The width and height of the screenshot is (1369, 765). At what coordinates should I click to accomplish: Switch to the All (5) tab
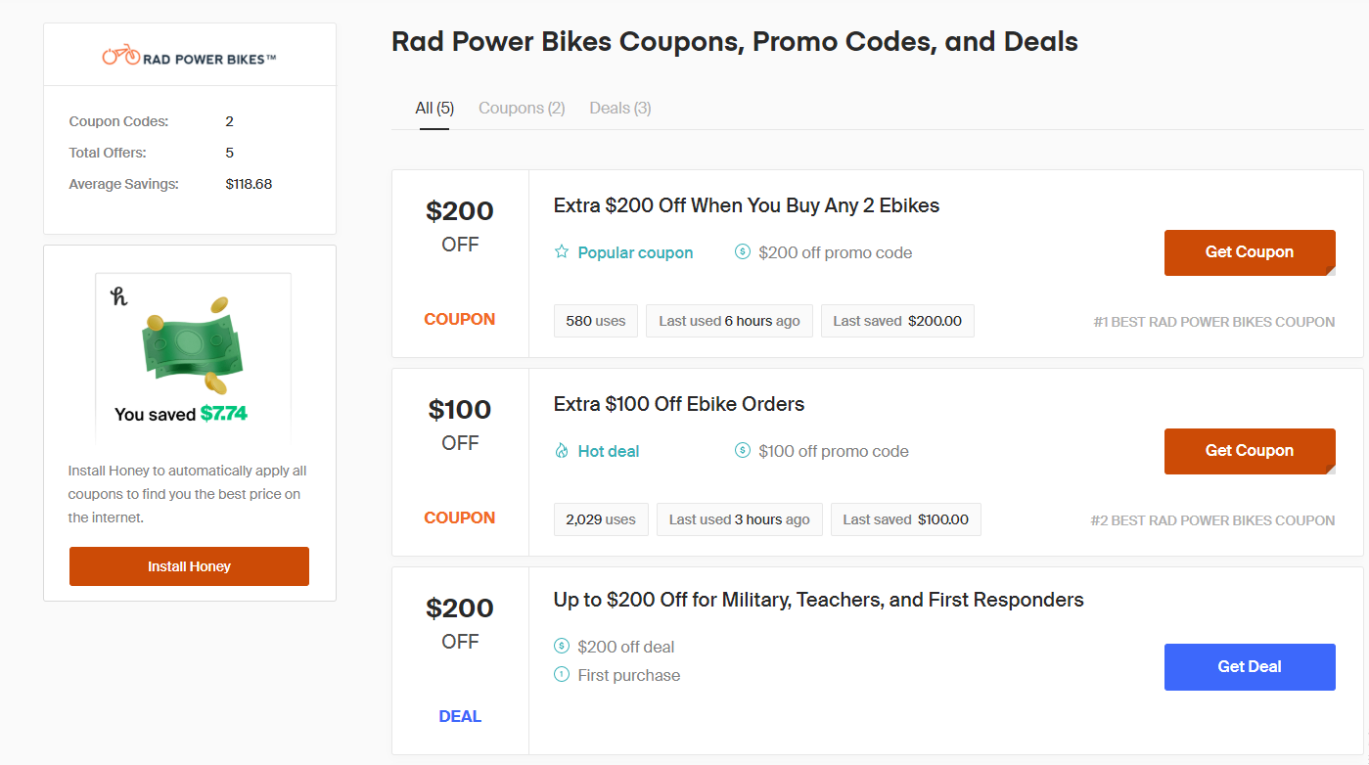[434, 109]
